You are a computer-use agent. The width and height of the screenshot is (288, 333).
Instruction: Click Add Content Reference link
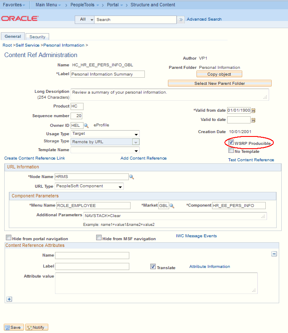click(x=144, y=158)
